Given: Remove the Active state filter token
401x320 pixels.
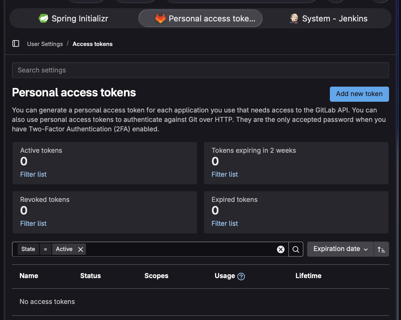Looking at the screenshot, I should [81, 249].
